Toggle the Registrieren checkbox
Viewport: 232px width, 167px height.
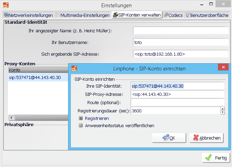81,118
